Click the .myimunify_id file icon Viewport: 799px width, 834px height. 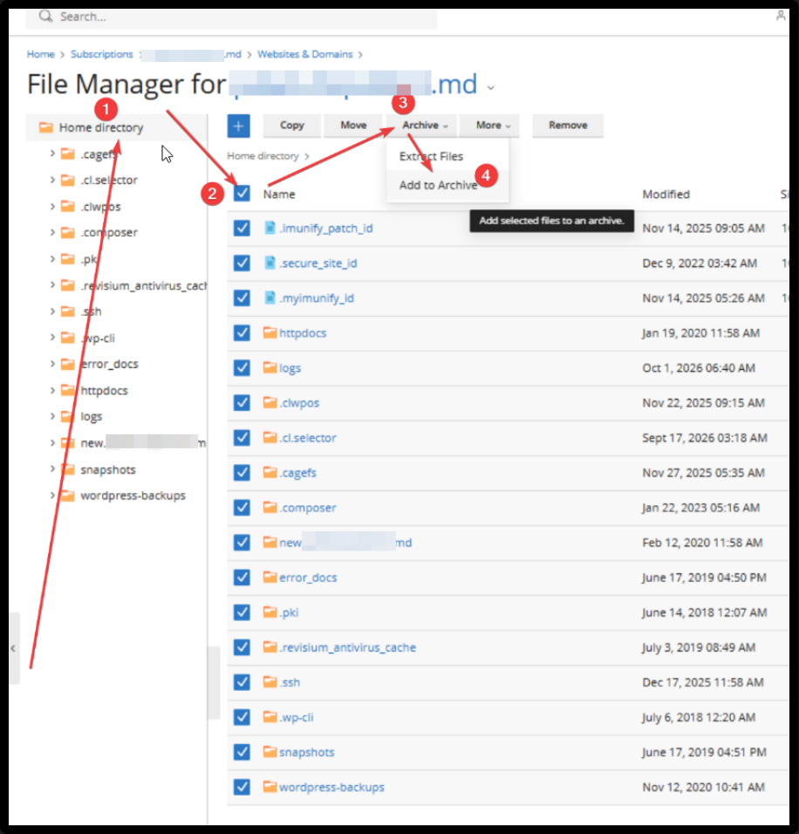(270, 297)
